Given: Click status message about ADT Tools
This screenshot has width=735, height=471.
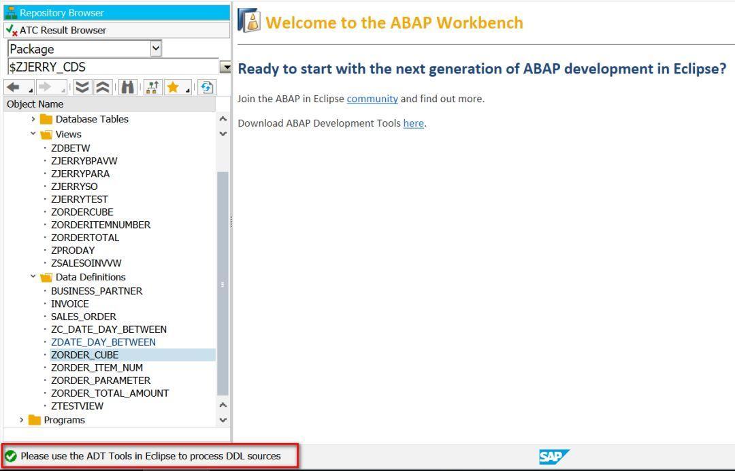Looking at the screenshot, I should click(x=150, y=456).
